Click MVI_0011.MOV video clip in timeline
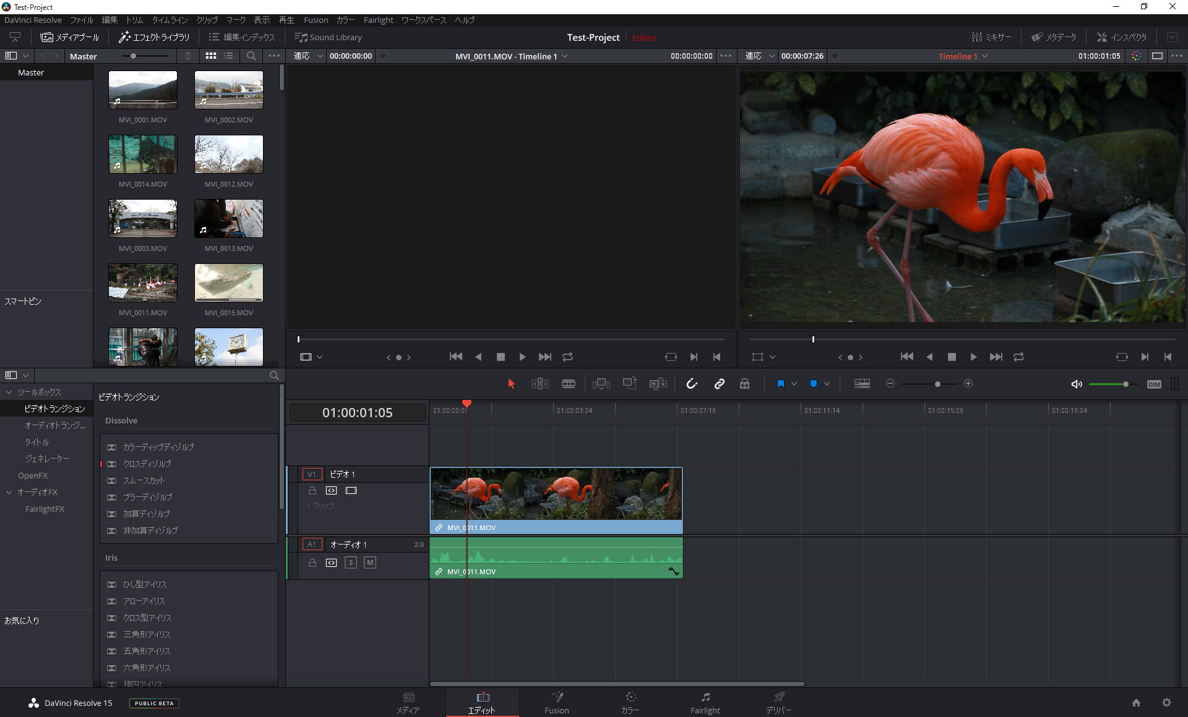 (556, 500)
